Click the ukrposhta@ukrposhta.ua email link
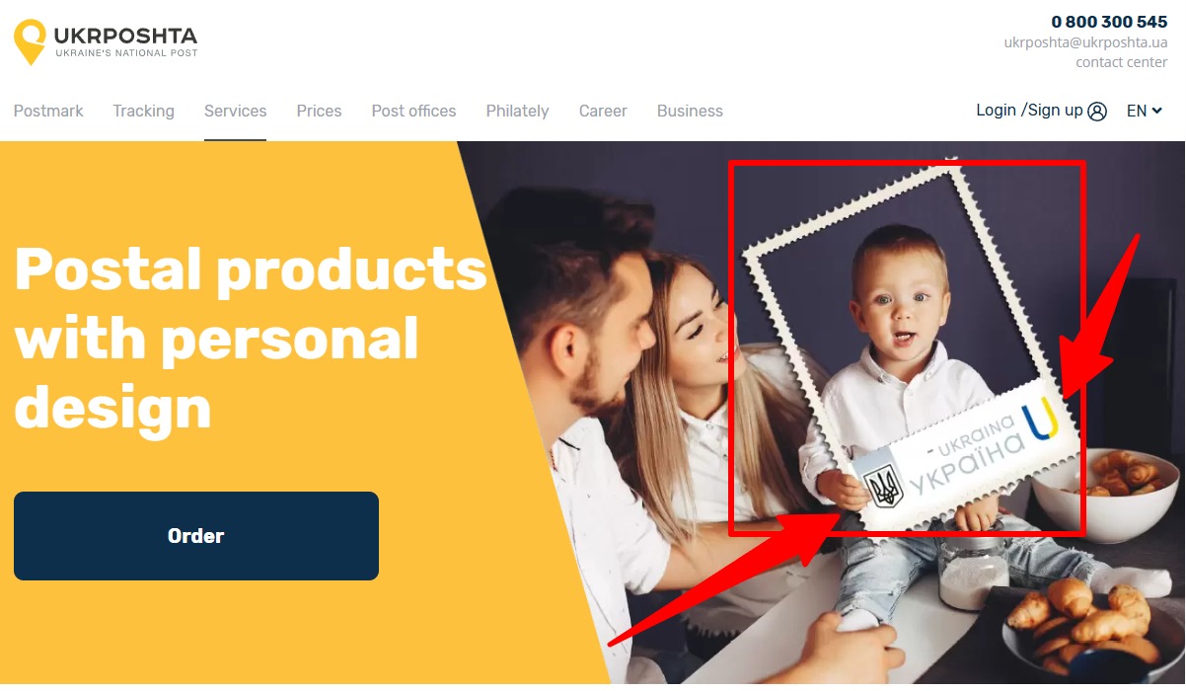 coord(1085,42)
